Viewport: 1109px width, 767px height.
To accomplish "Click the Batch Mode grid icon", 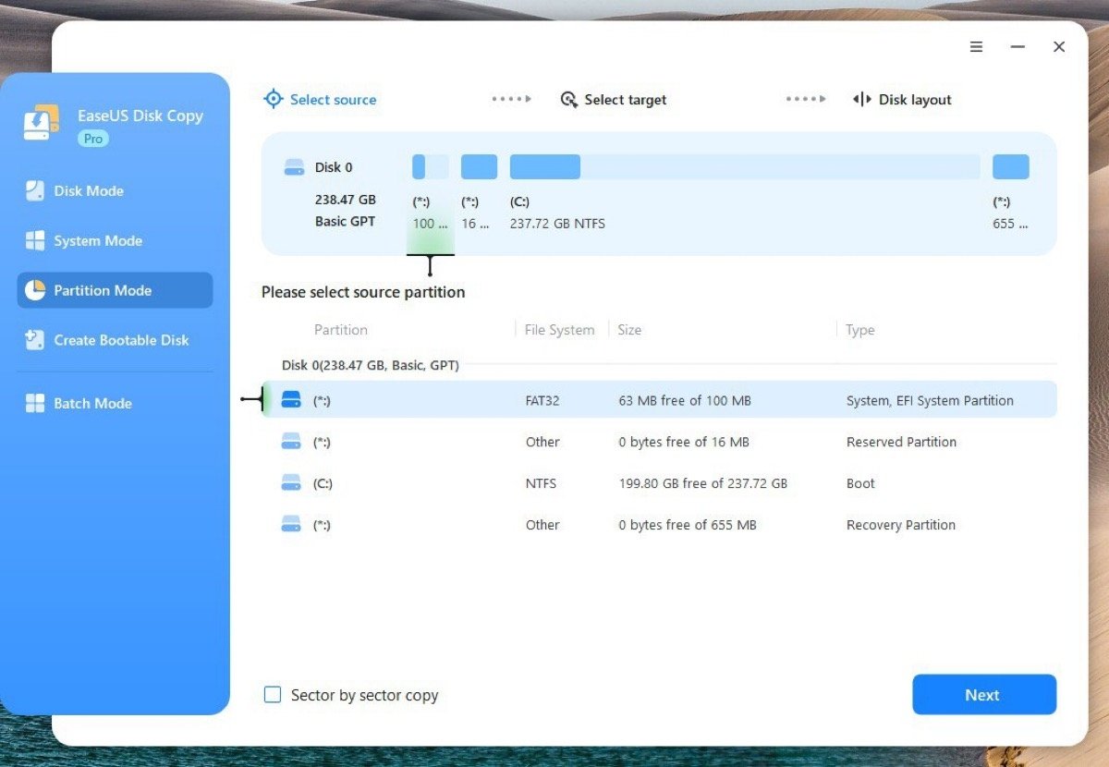I will (x=34, y=403).
